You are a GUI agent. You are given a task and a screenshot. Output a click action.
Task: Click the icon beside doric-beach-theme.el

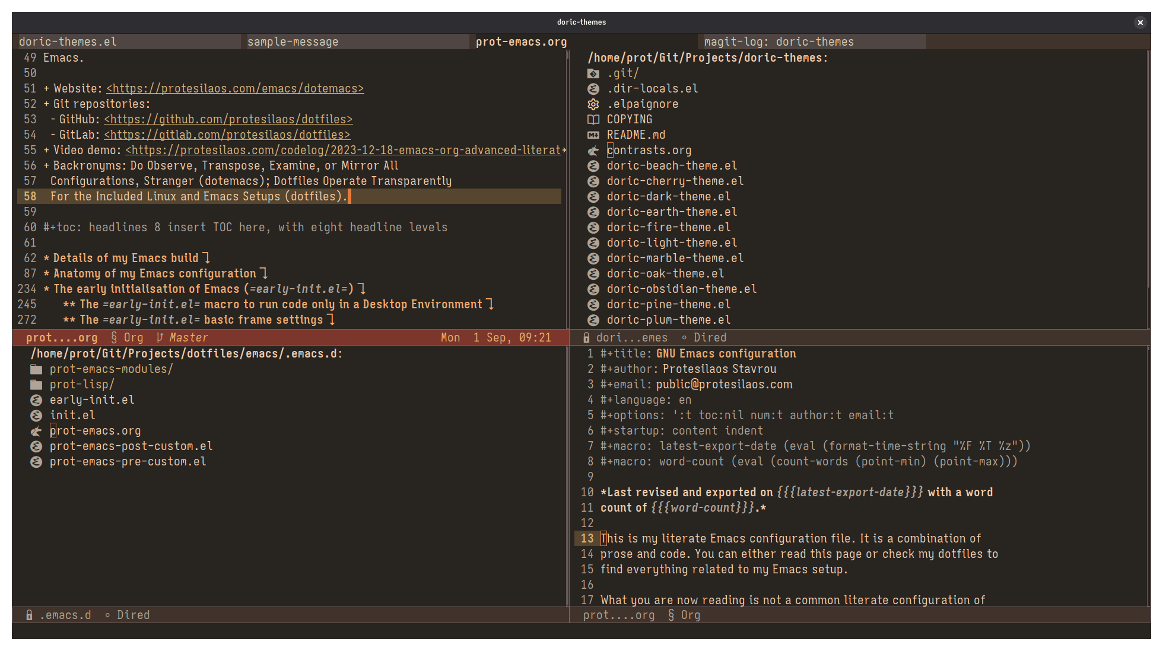click(593, 166)
